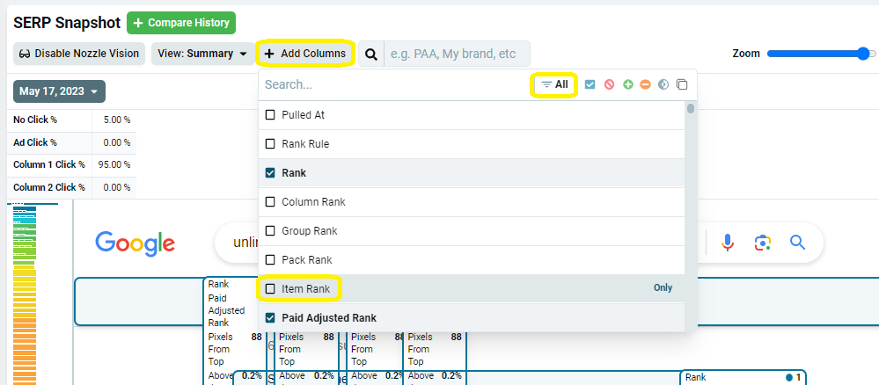
Task: Click the Google Lens camera icon
Action: click(x=762, y=243)
